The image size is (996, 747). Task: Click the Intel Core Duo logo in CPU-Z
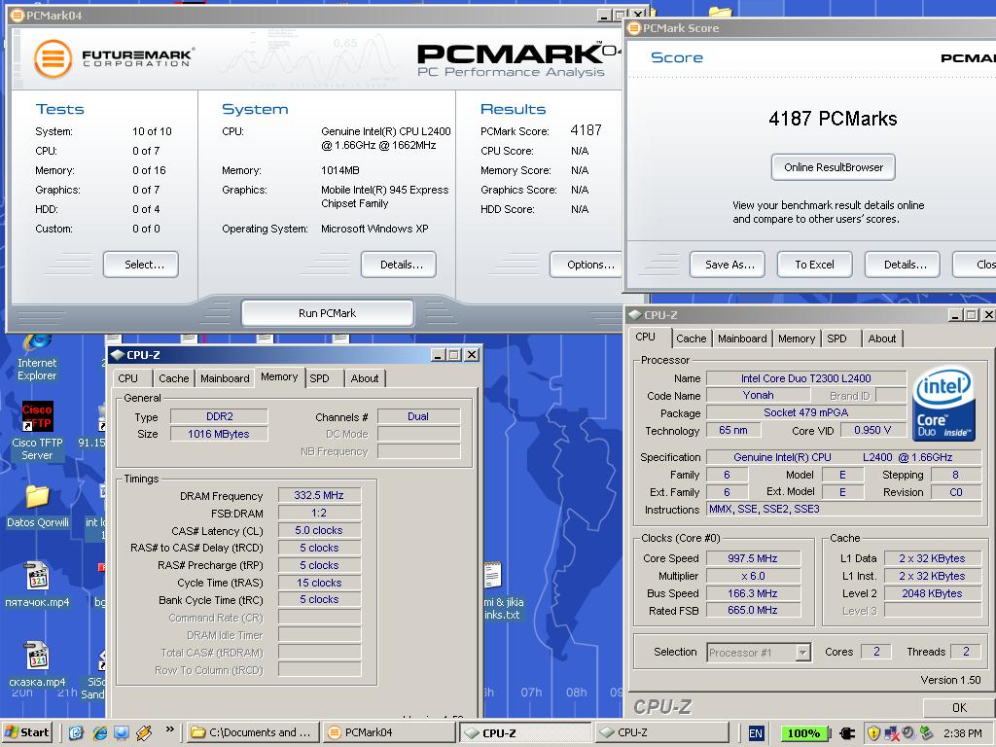[943, 403]
